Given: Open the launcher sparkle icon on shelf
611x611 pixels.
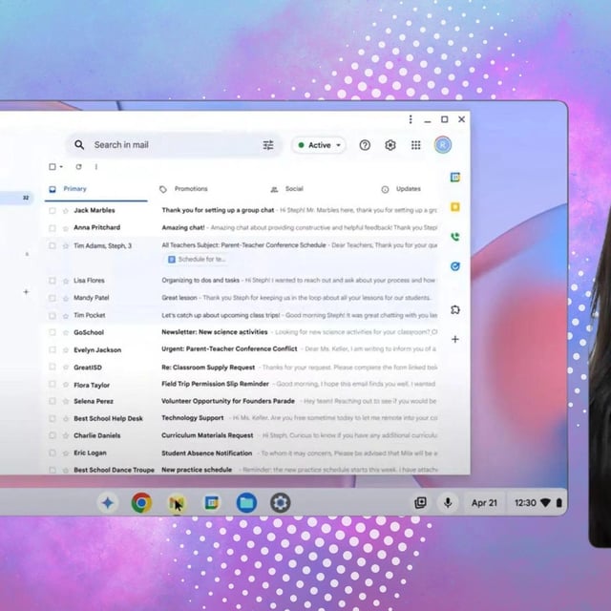Looking at the screenshot, I should pos(108,503).
